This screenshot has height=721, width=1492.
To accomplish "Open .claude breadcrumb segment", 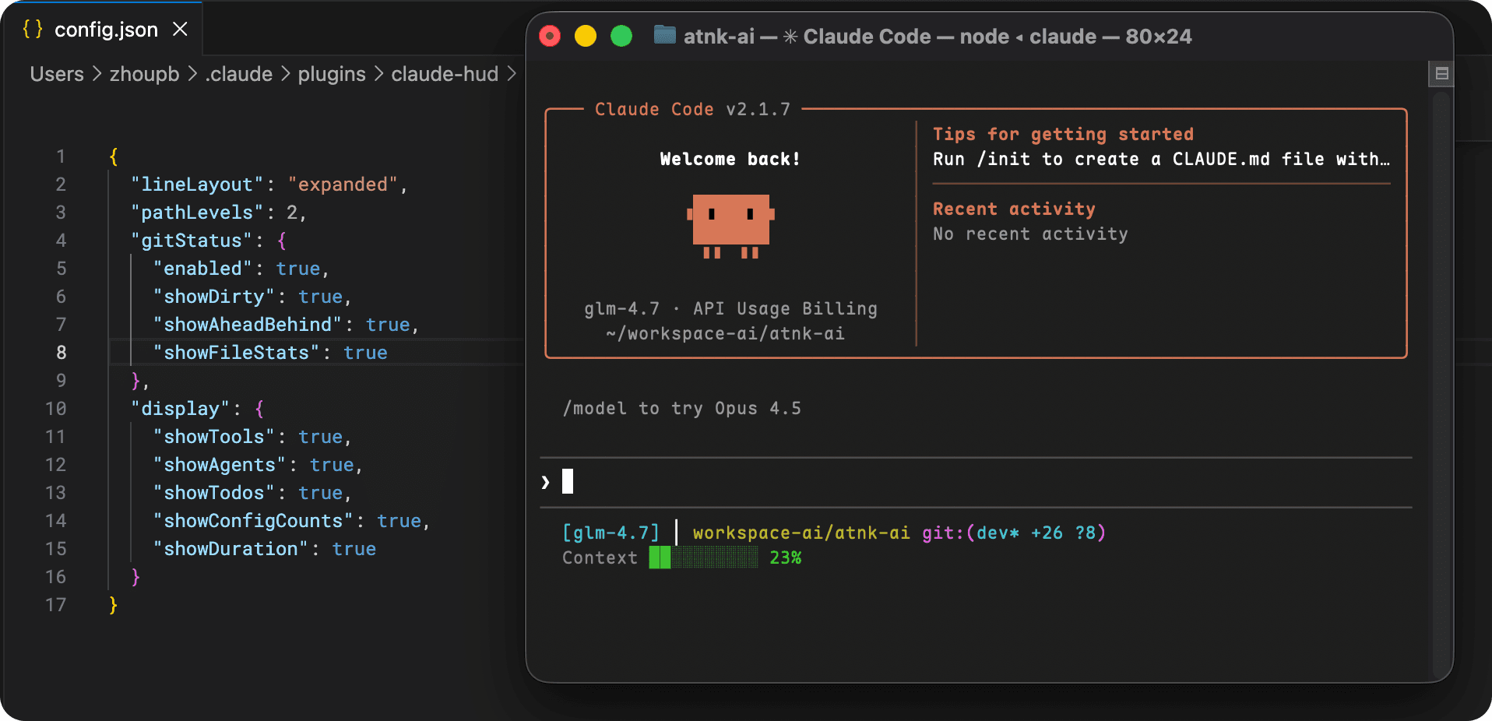I will pos(239,74).
